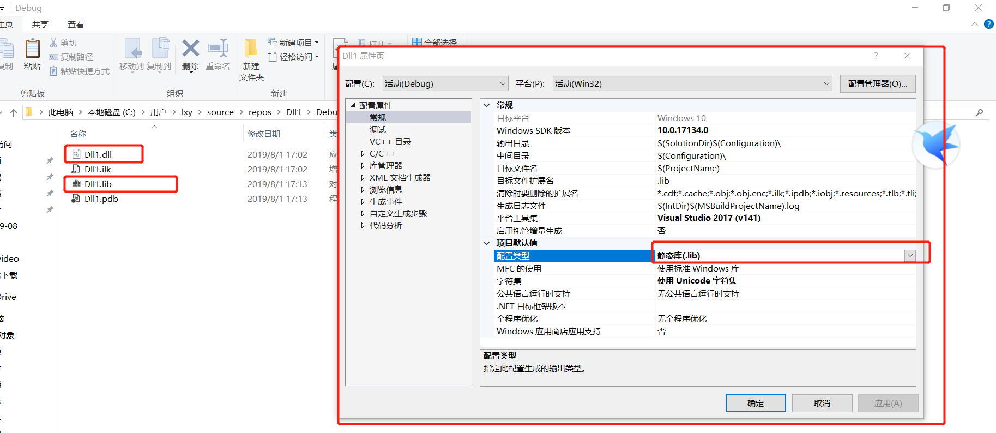Click the Rename icon
The height and width of the screenshot is (433, 996).
point(218,49)
